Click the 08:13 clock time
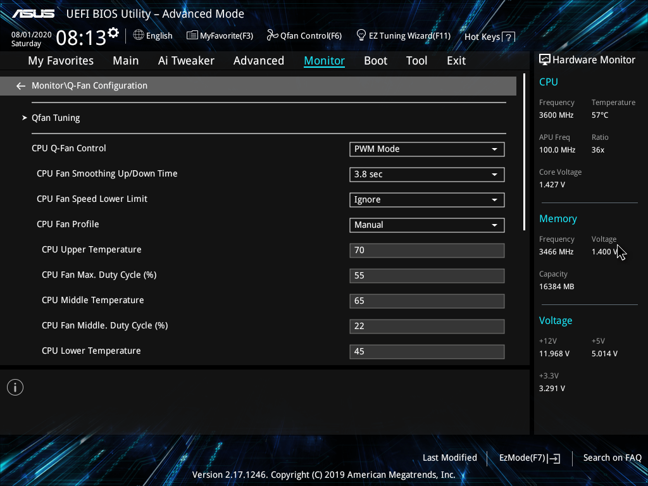This screenshot has width=648, height=486. (81, 38)
